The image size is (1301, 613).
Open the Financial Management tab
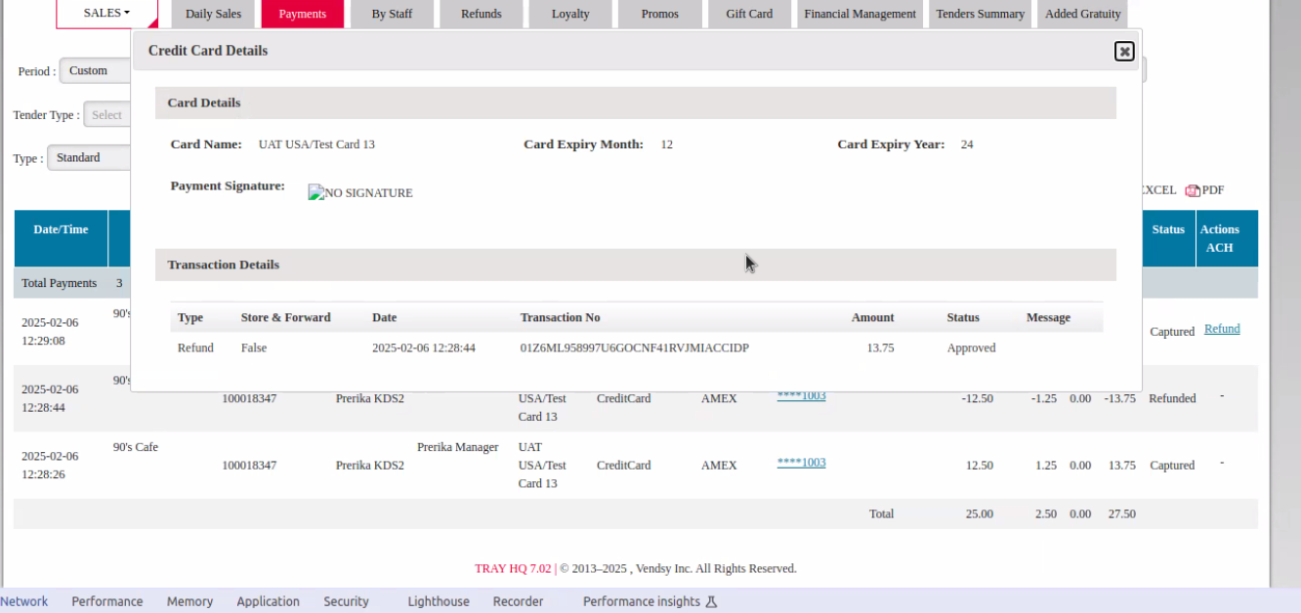(x=860, y=14)
